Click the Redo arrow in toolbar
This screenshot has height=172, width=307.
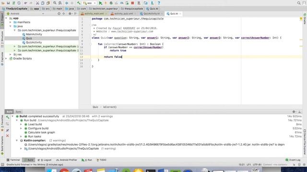point(31,3)
